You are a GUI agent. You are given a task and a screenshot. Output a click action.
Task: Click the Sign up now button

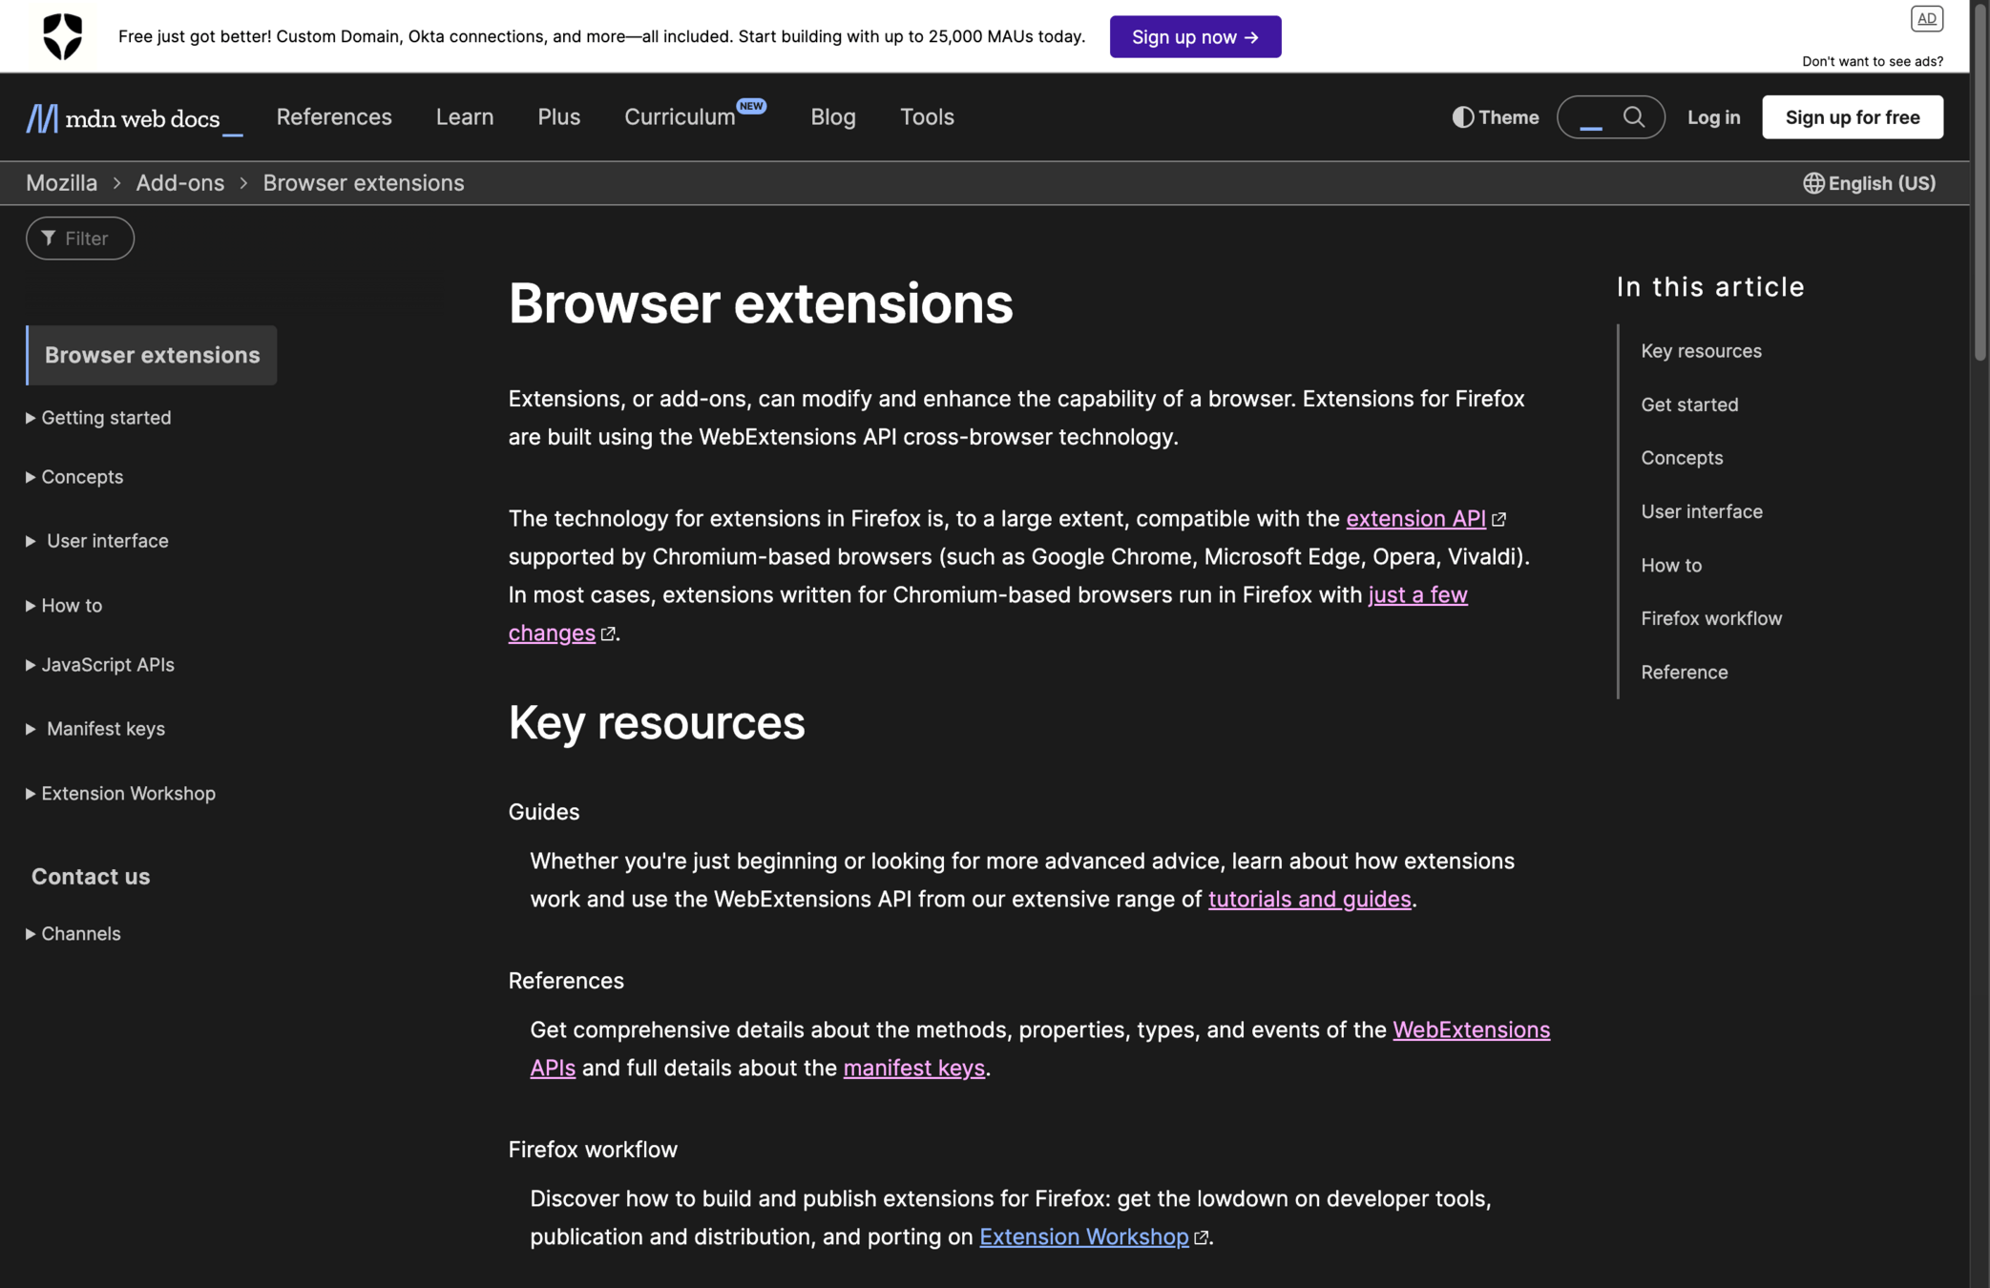[1195, 36]
